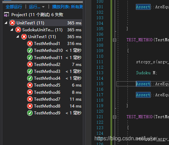Collapse the SudokuUnitTe... (11) node
Viewport: 169px width, 145px height.
[x=12, y=30]
